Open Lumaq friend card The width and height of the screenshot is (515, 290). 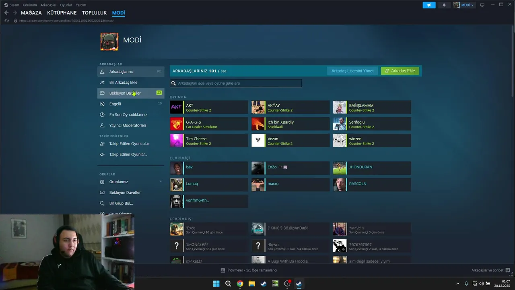[209, 185]
